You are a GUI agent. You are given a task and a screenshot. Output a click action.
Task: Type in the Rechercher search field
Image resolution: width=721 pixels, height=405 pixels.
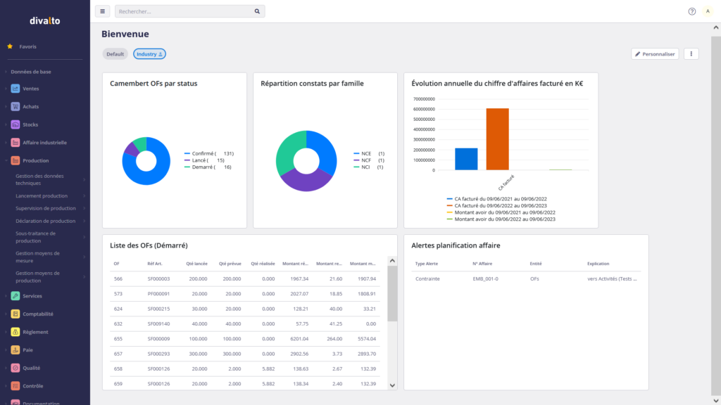click(183, 11)
